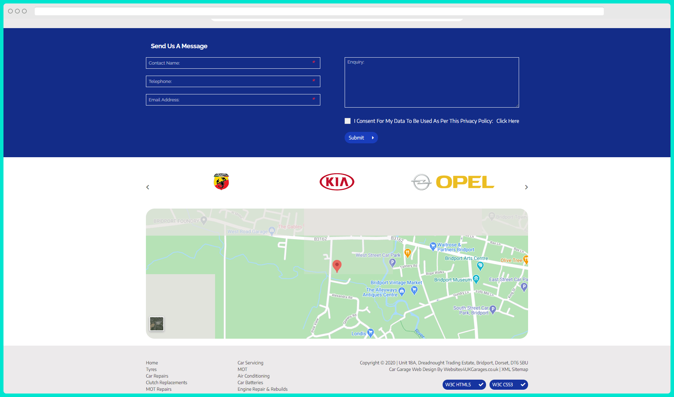674x397 pixels.
Task: Select the Kia brand logo
Action: click(x=337, y=181)
